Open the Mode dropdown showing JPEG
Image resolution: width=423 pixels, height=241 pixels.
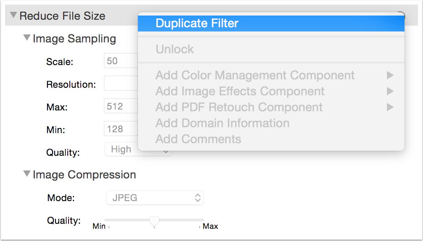pyautogui.click(x=154, y=198)
